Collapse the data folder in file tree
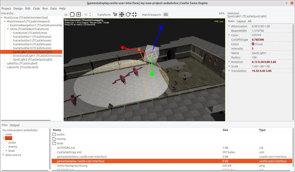Screen dimensions: 295x172 pos(3,138)
